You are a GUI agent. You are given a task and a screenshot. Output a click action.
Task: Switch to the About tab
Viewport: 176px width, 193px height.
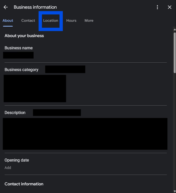tap(8, 20)
